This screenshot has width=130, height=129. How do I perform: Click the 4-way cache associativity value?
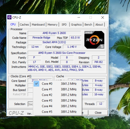tap(99, 85)
